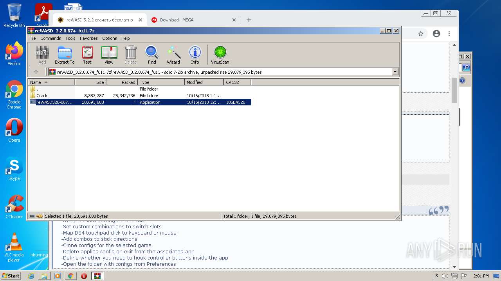Open the Recycle Bin desktop icon

pos(14,16)
